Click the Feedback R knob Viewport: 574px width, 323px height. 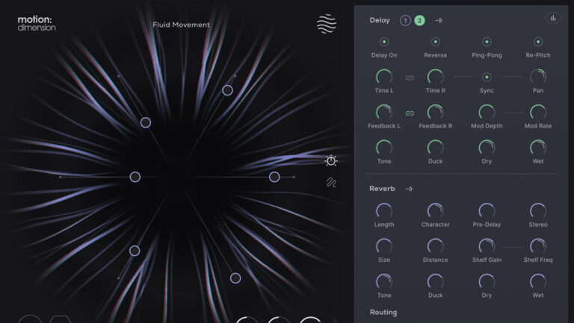tap(435, 113)
